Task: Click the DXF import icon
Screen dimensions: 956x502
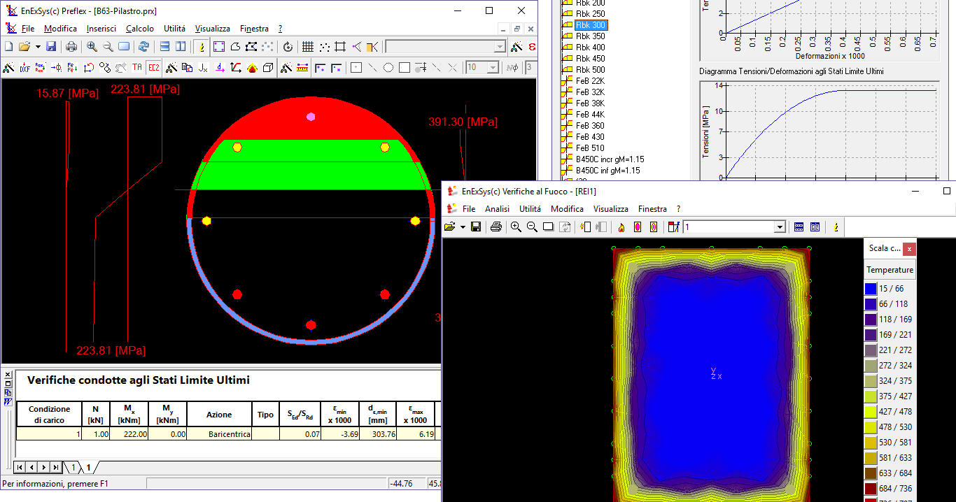Action: (x=25, y=68)
